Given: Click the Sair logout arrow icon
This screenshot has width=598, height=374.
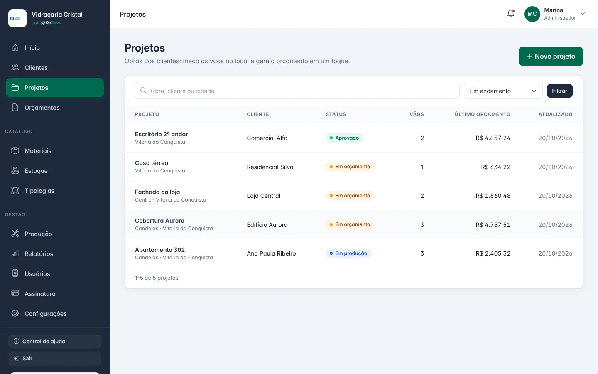Looking at the screenshot, I should click(x=17, y=358).
